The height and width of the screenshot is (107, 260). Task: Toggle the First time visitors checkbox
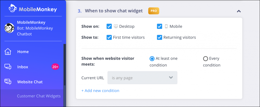(x=109, y=38)
